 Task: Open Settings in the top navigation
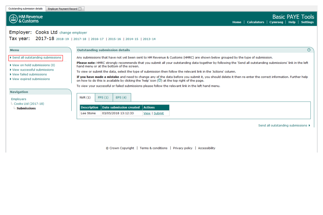click(x=307, y=22)
